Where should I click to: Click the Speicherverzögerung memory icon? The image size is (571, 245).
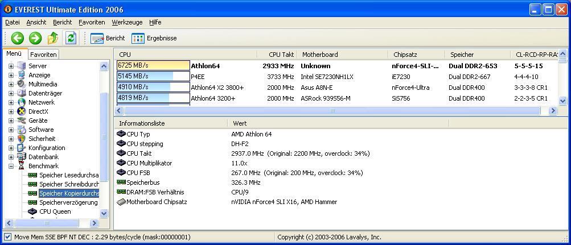[32, 202]
